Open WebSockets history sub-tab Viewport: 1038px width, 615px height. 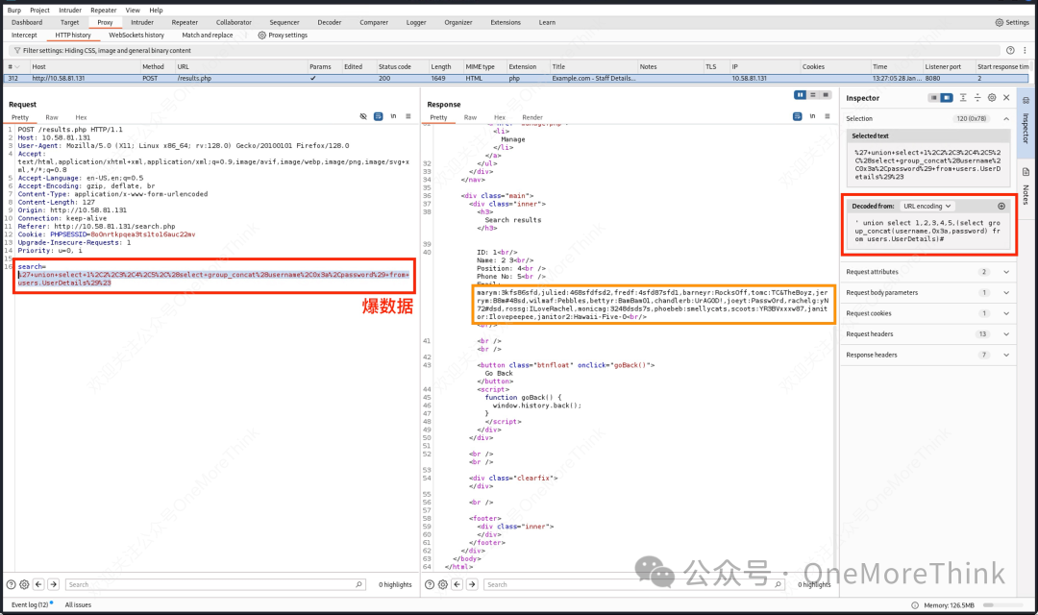click(136, 36)
